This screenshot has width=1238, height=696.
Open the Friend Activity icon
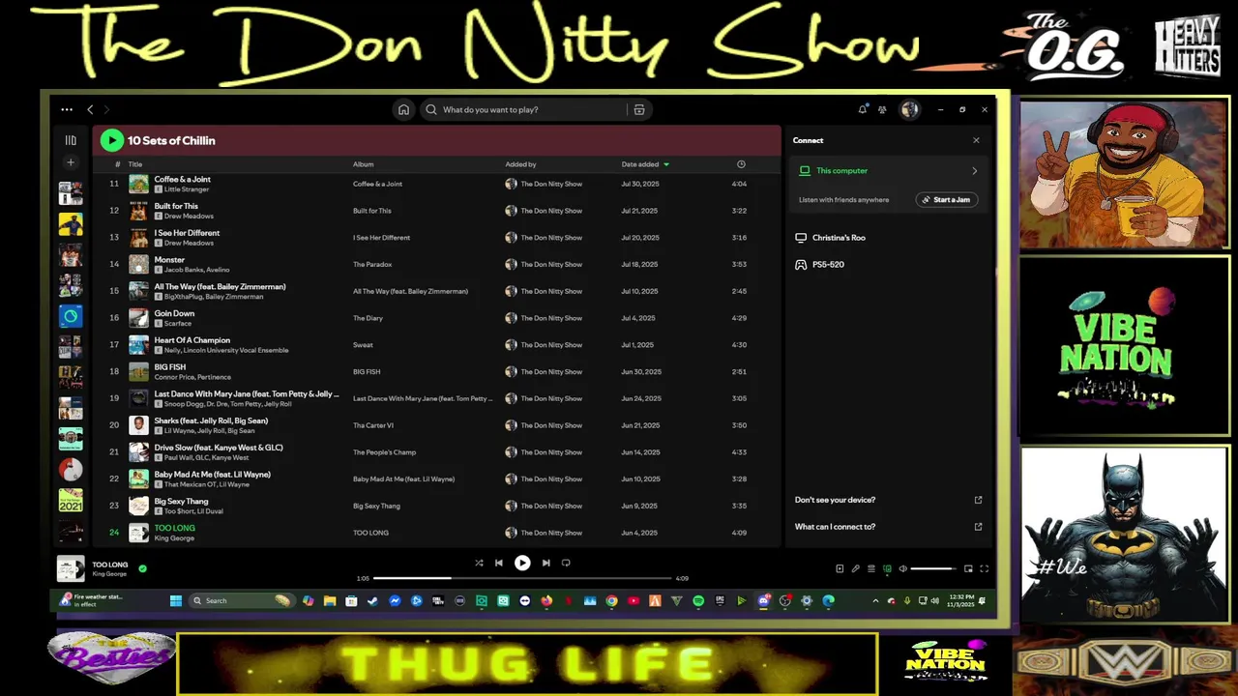tap(882, 109)
